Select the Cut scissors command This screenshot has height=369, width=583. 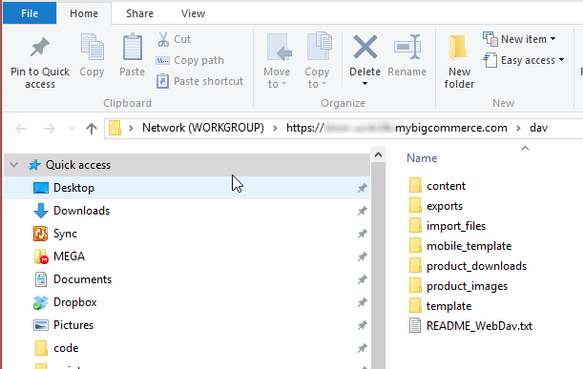click(174, 39)
